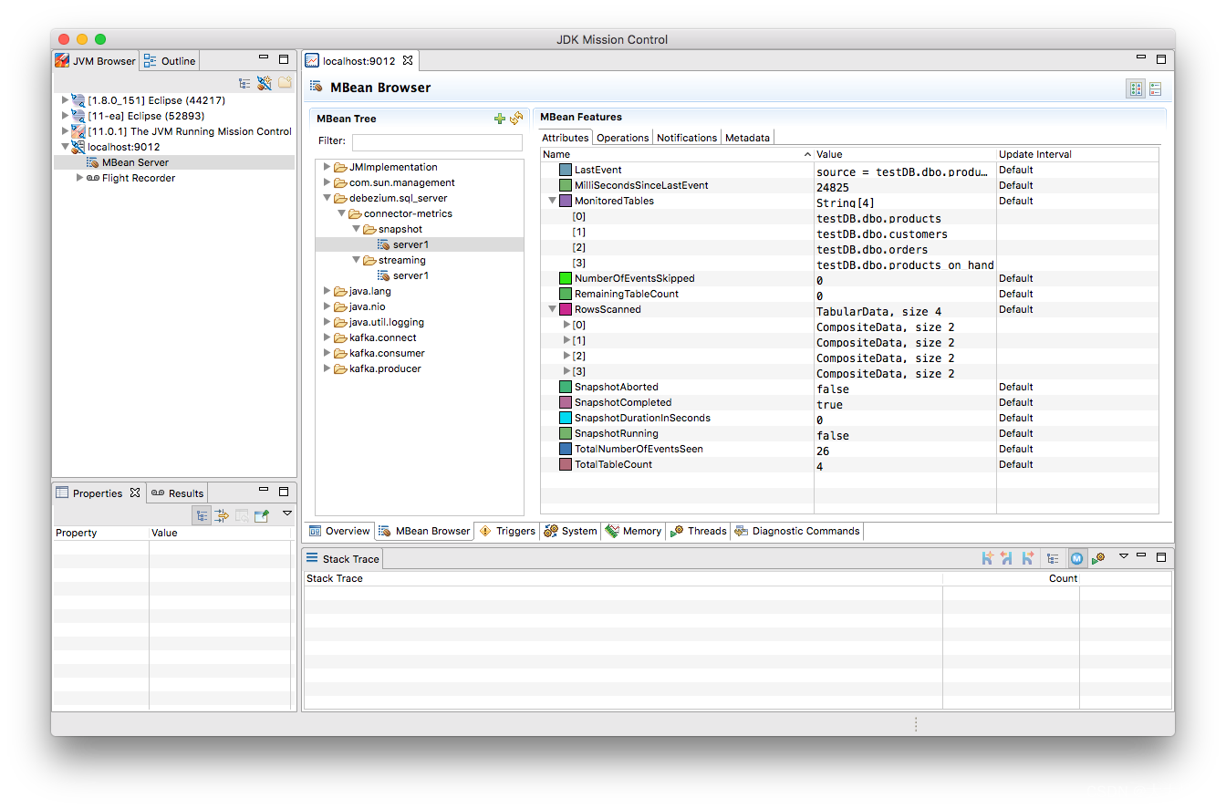
Task: Expand the kafka.connect folder
Action: tap(327, 337)
